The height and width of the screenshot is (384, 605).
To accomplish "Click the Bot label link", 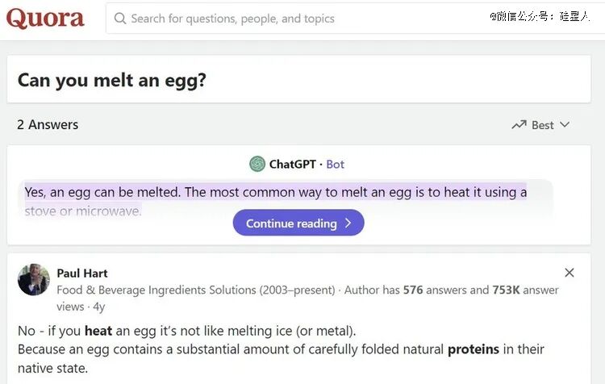I will coord(336,165).
